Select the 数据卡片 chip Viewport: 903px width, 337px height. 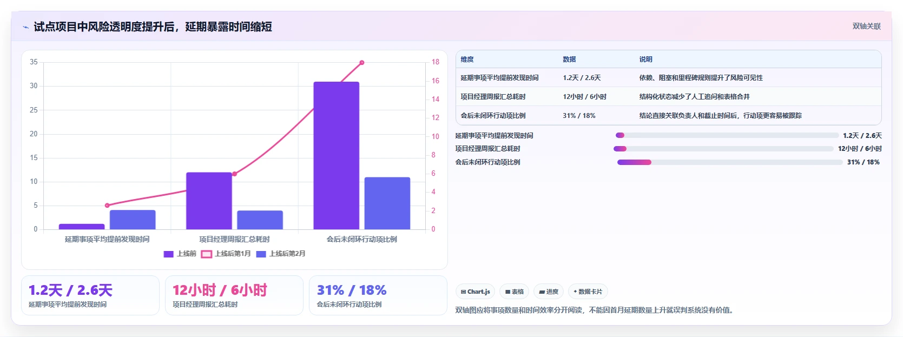(588, 292)
